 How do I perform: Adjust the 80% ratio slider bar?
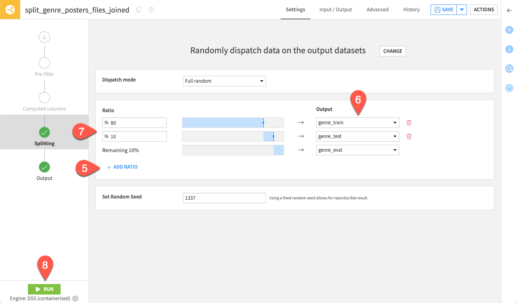point(233,122)
